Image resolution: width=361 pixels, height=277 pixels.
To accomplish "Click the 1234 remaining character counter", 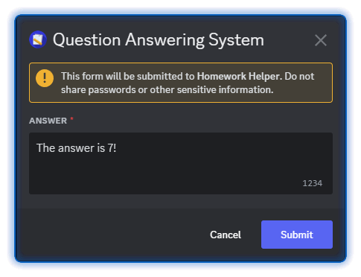I will 312,183.
